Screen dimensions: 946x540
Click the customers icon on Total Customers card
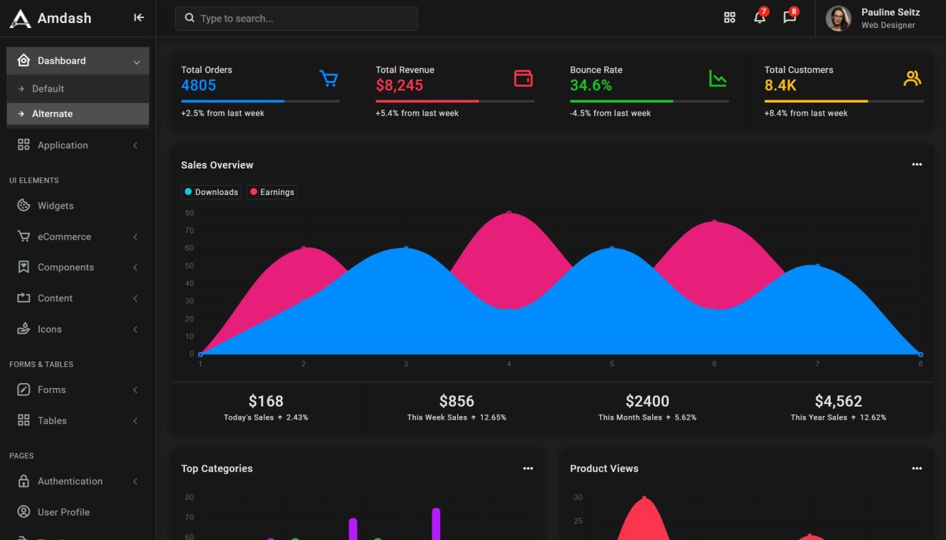(912, 78)
